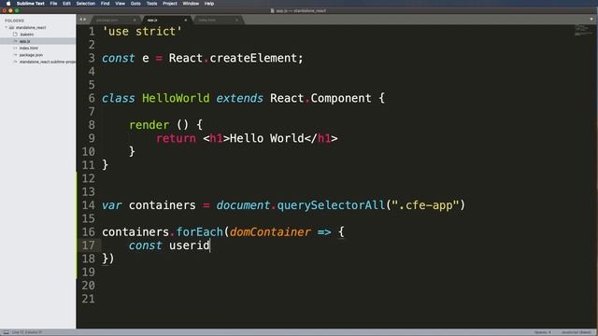
Task: Select the standalone_react folder icon
Action: coord(11,27)
